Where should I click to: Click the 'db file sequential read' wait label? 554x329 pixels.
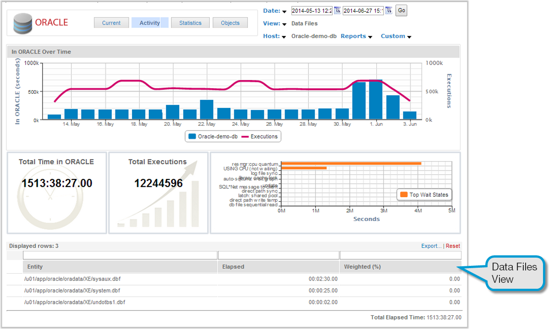tap(253, 205)
